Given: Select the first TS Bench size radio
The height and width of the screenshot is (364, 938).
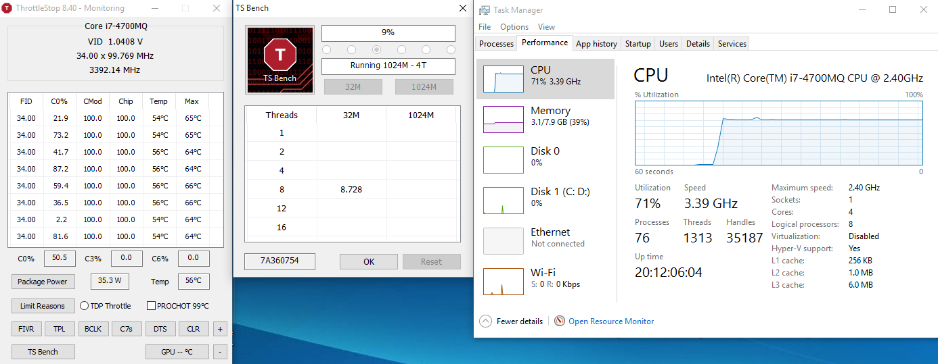Looking at the screenshot, I should pos(326,50).
